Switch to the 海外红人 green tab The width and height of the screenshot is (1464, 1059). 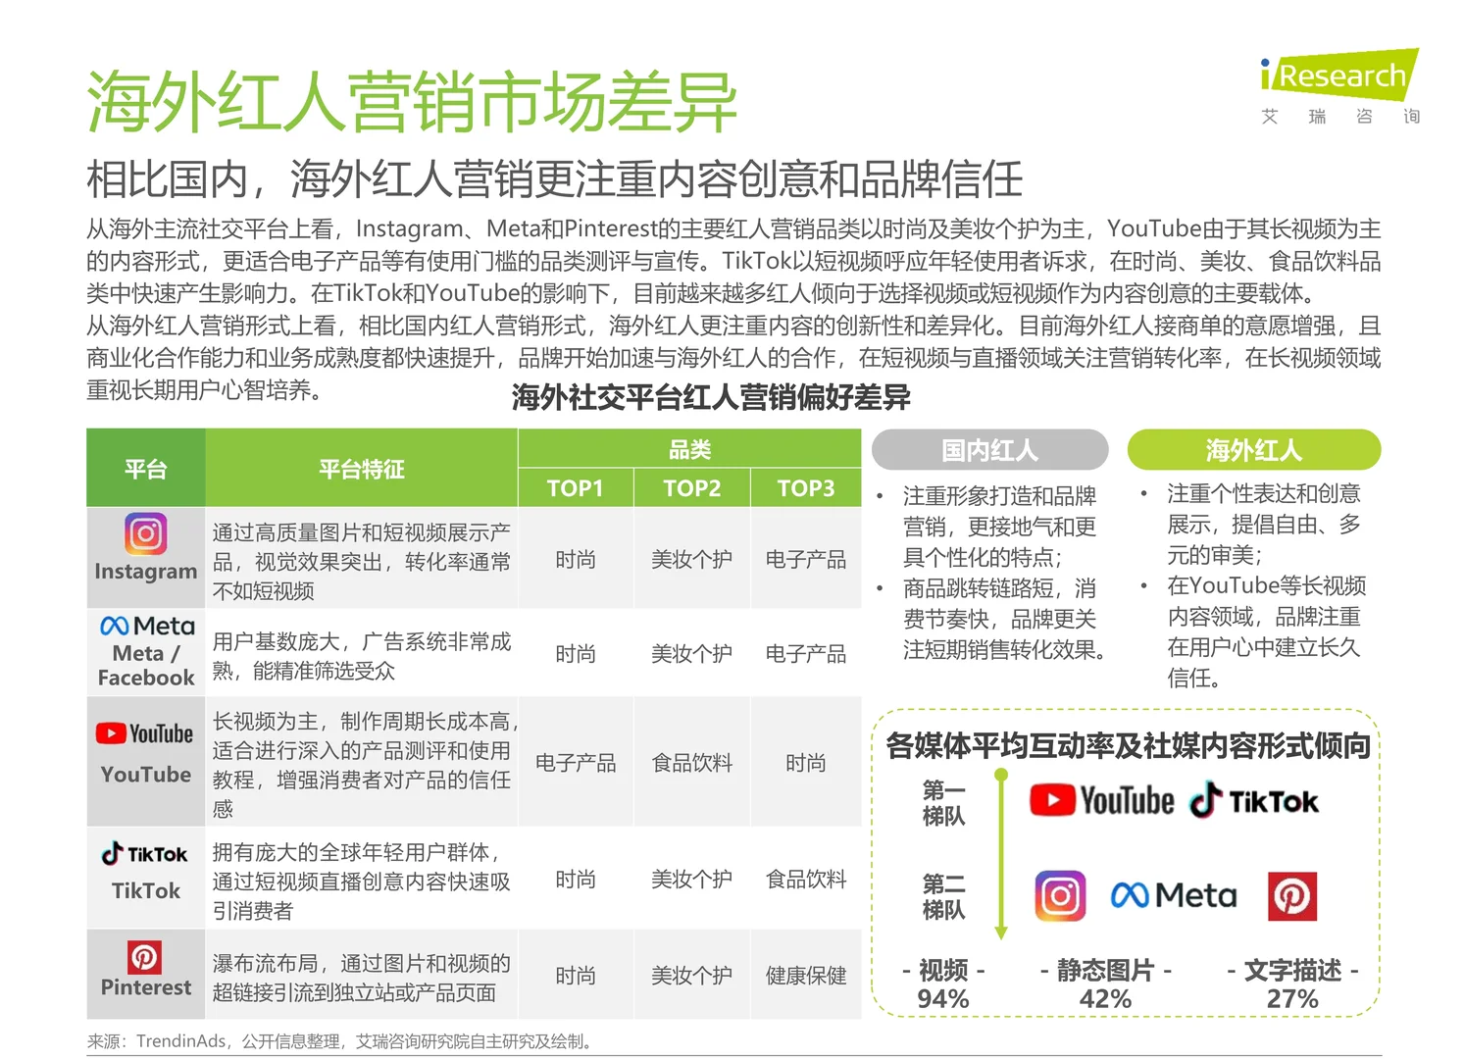[x=1253, y=449]
